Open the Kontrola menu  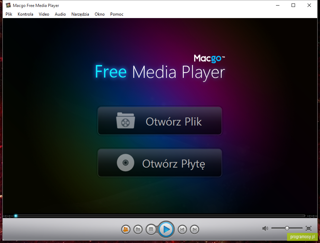[25, 14]
